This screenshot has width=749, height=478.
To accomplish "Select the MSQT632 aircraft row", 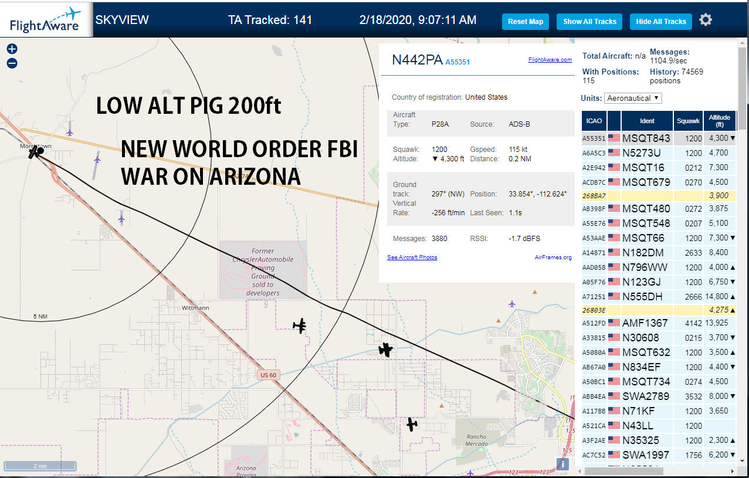I will (659, 352).
